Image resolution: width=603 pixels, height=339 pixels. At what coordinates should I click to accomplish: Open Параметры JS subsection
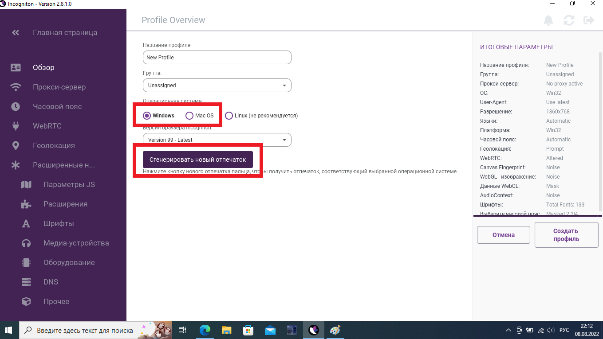69,184
